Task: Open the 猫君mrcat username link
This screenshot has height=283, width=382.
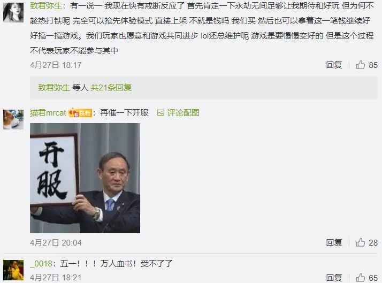Action: [48, 113]
